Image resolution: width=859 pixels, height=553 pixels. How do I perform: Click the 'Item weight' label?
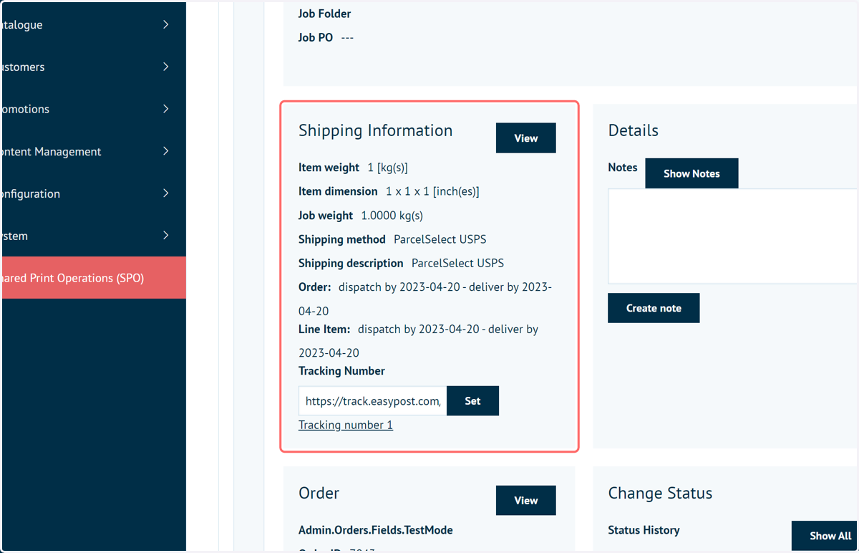[329, 168]
